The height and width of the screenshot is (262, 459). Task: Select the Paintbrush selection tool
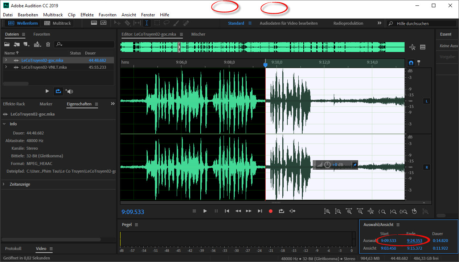click(176, 23)
